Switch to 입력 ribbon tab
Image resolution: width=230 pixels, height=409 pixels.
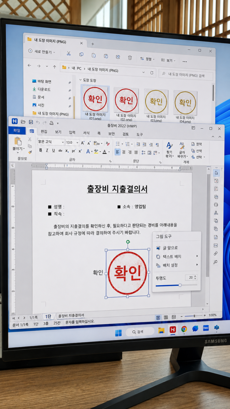72,132
